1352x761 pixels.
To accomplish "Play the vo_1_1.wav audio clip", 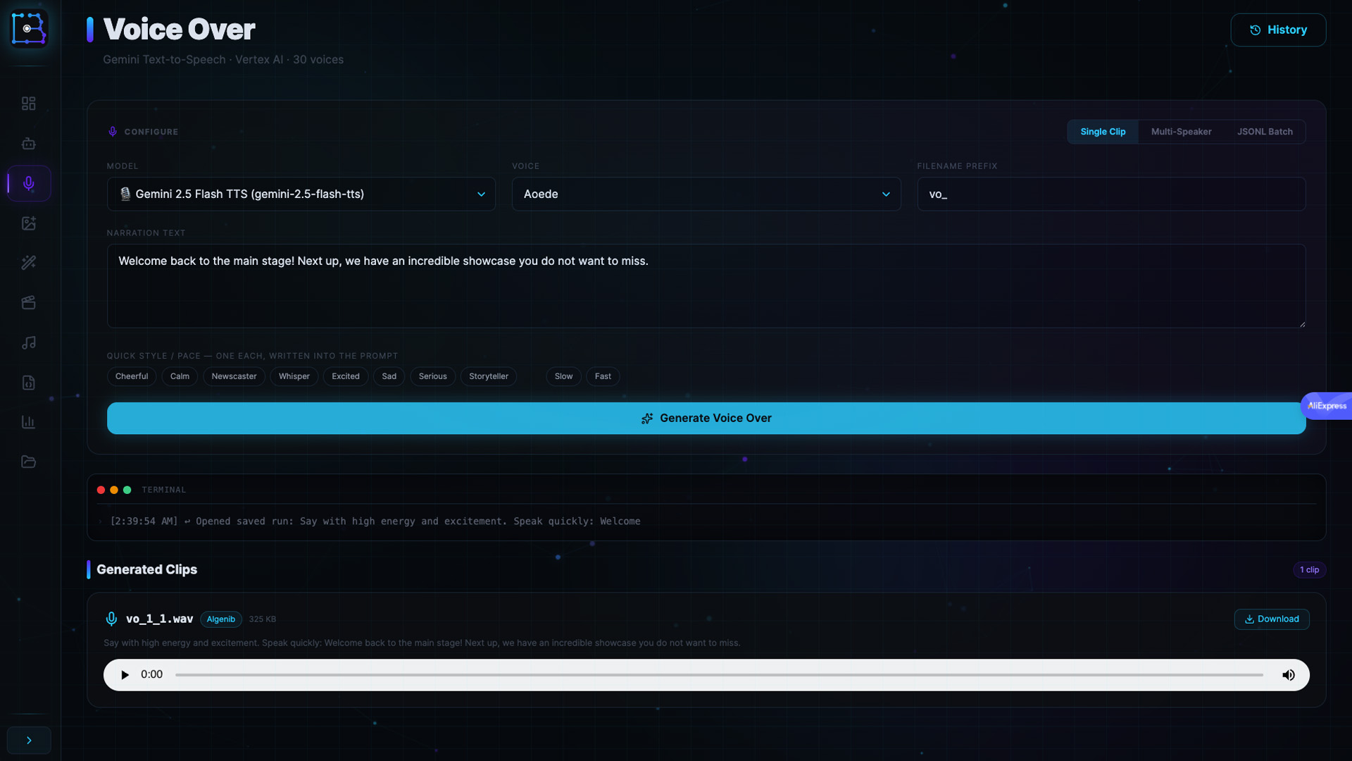I will tap(125, 675).
